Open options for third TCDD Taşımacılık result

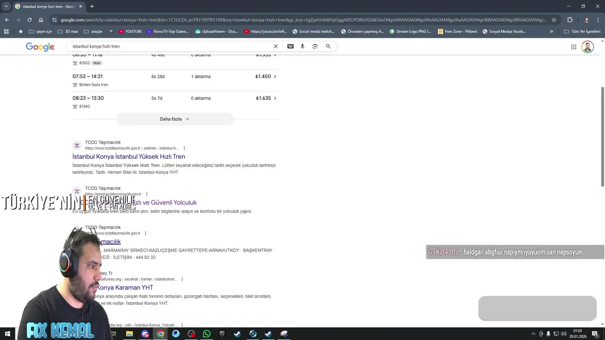click(x=146, y=233)
